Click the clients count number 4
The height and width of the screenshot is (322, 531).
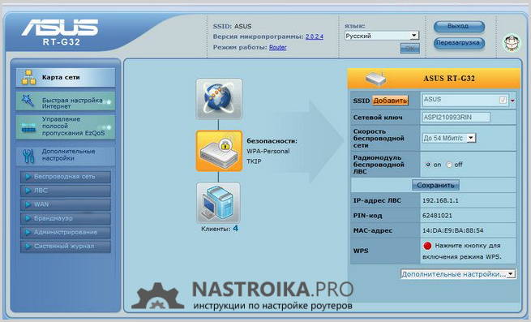[x=235, y=229]
